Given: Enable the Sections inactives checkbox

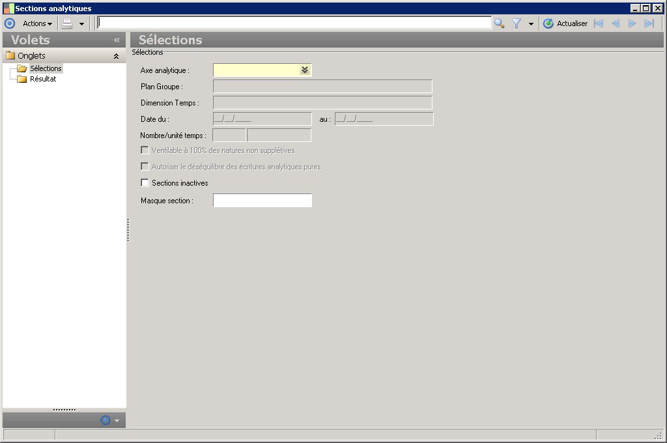Looking at the screenshot, I should (x=145, y=182).
